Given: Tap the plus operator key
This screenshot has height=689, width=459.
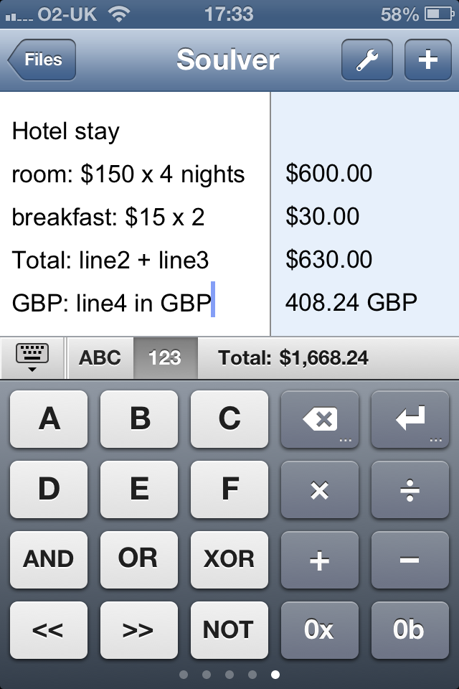Looking at the screenshot, I should [320, 560].
